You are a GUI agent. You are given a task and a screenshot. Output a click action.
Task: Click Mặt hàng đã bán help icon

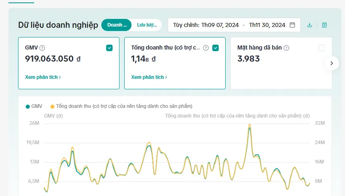[x=286, y=48]
